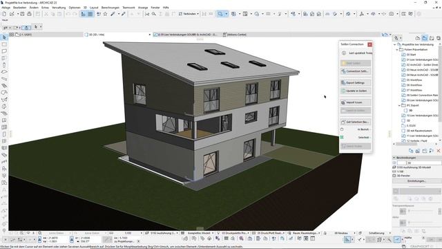Click the view name input field
442x249 pixels.
pos(424,163)
